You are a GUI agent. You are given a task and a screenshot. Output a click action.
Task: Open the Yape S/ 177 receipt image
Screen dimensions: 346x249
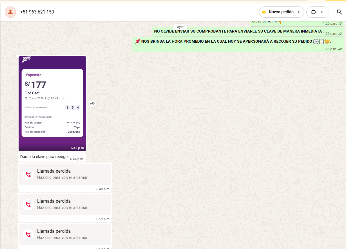pyautogui.click(x=52, y=103)
